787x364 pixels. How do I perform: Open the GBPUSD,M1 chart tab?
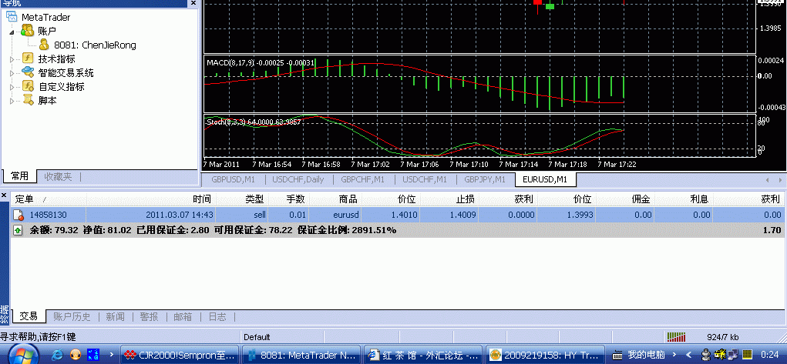point(232,179)
